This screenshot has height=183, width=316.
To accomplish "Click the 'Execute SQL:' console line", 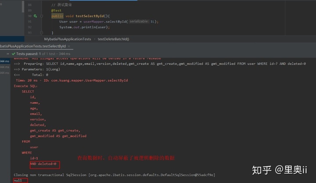I will [x=25, y=86].
